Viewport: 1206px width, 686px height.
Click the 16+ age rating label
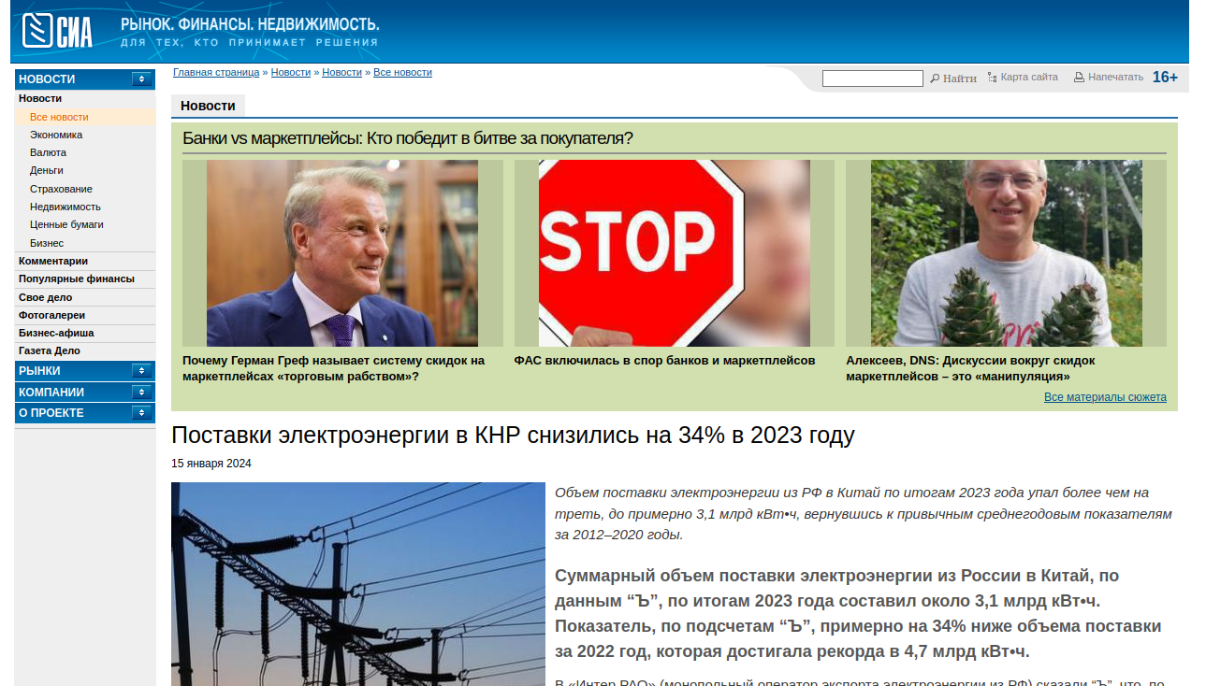1165,78
